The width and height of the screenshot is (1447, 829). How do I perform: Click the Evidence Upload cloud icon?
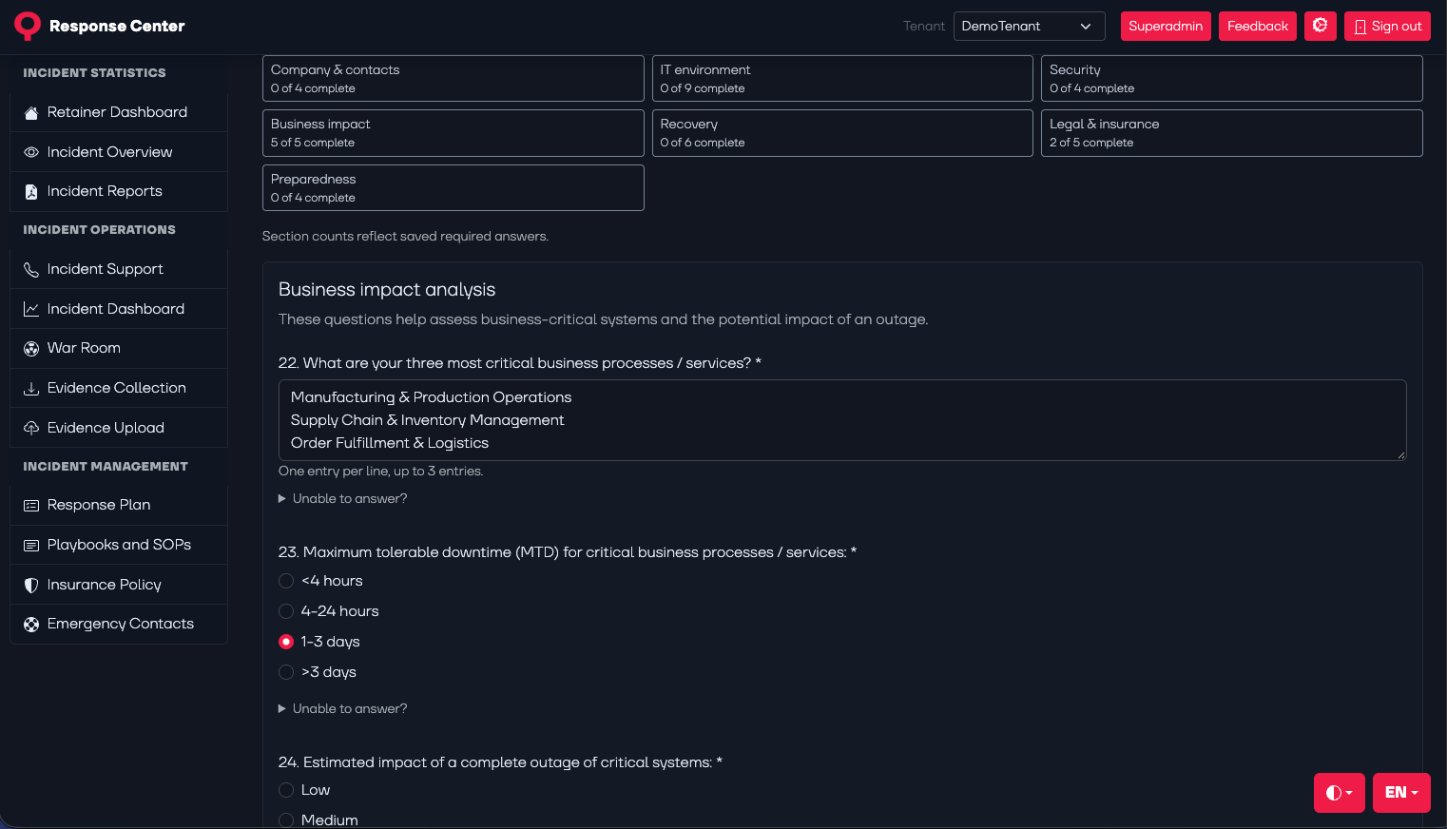pyautogui.click(x=31, y=428)
